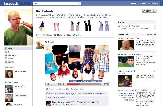Close the baby sponsored ad

click(155, 38)
